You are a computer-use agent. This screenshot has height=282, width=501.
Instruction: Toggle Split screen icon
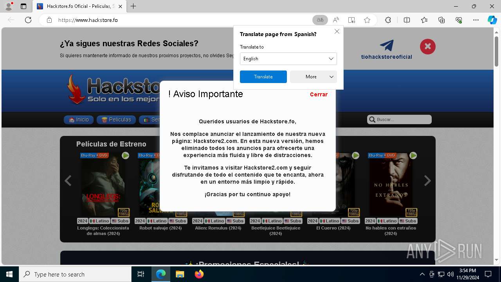point(407,20)
